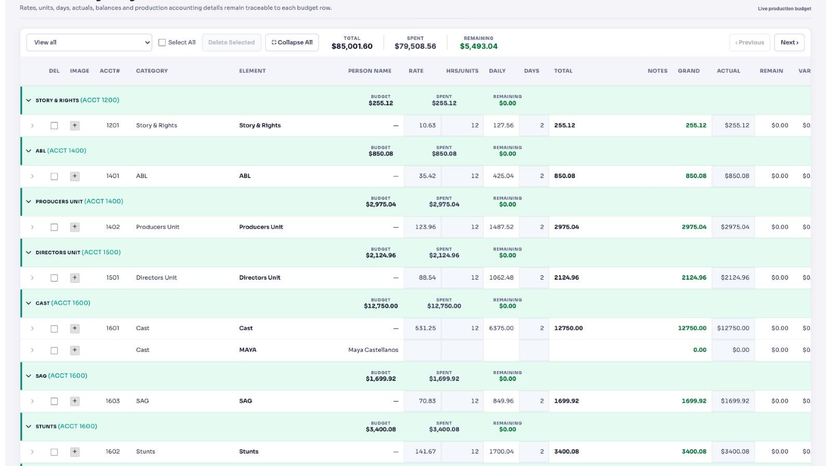The width and height of the screenshot is (831, 466).
Task: Check the delete box for Maya Castellanos row
Action: click(54, 350)
